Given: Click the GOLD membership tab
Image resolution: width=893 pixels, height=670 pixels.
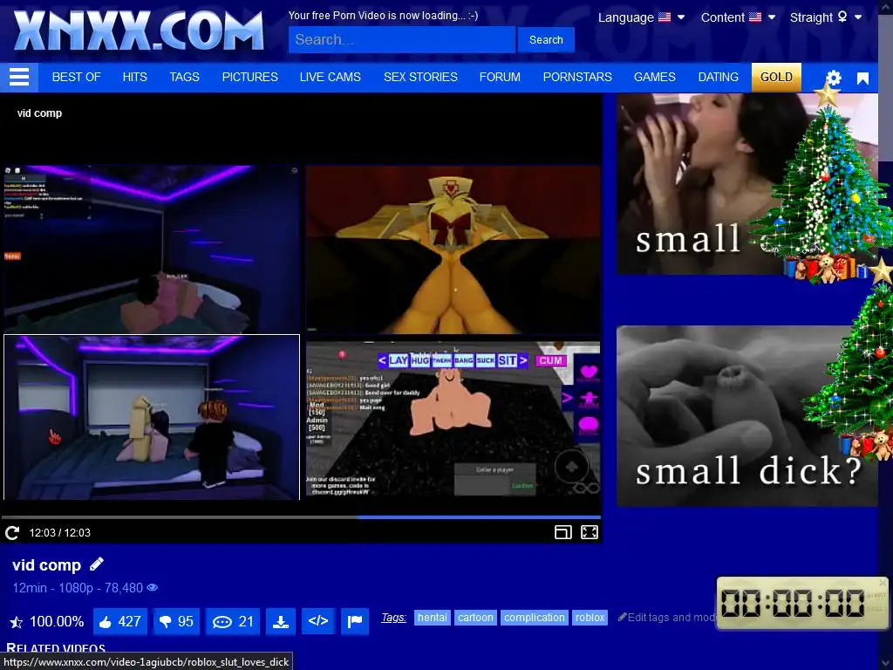Looking at the screenshot, I should 776,77.
